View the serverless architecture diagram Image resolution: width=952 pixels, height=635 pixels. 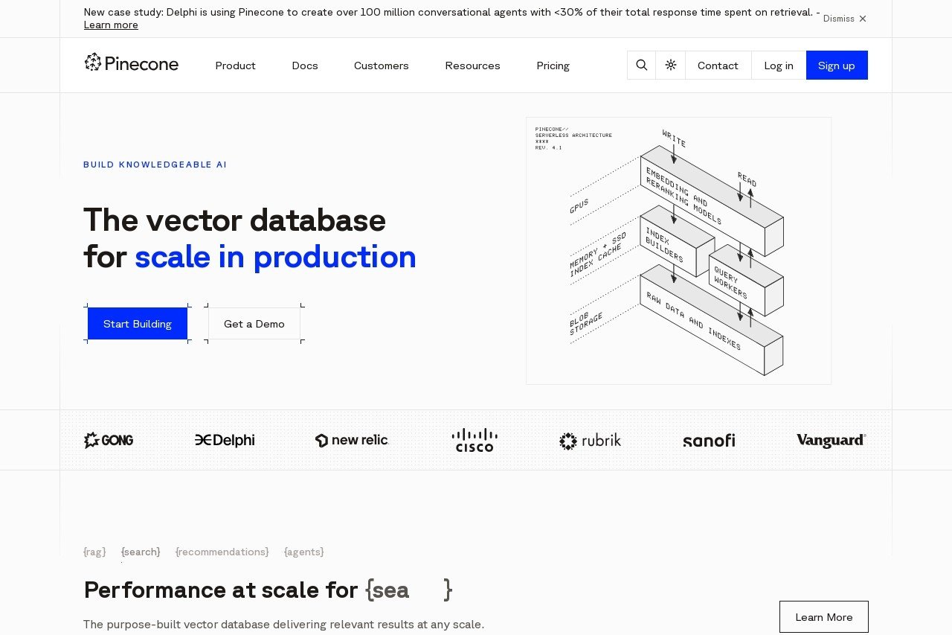coord(678,251)
